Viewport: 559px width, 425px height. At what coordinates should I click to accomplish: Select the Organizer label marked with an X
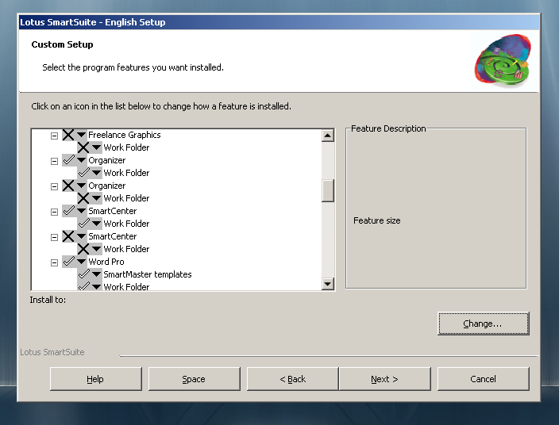coord(107,186)
